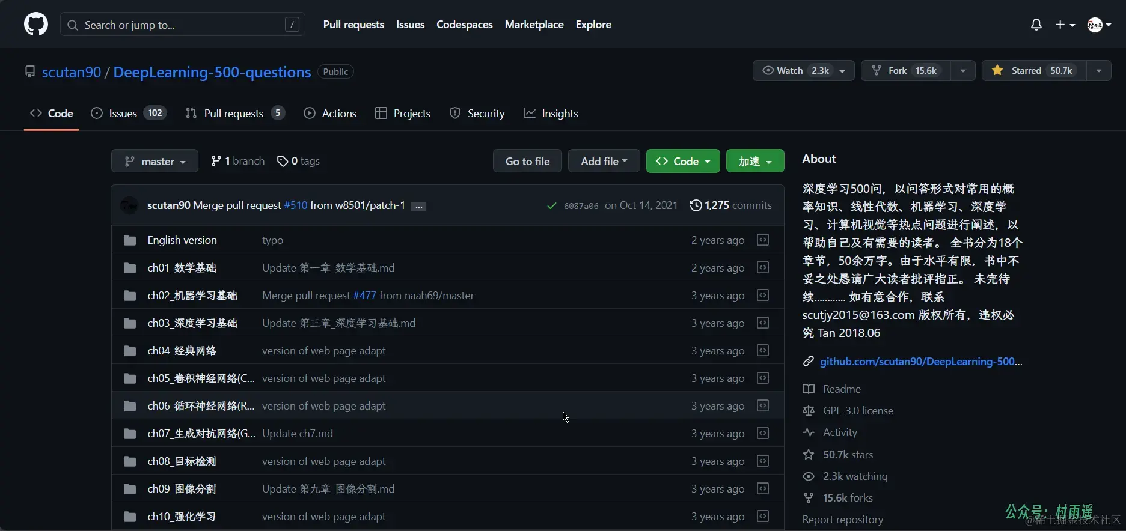The image size is (1126, 531).
Task: Click the code icon on ch06 row
Action: pos(763,406)
